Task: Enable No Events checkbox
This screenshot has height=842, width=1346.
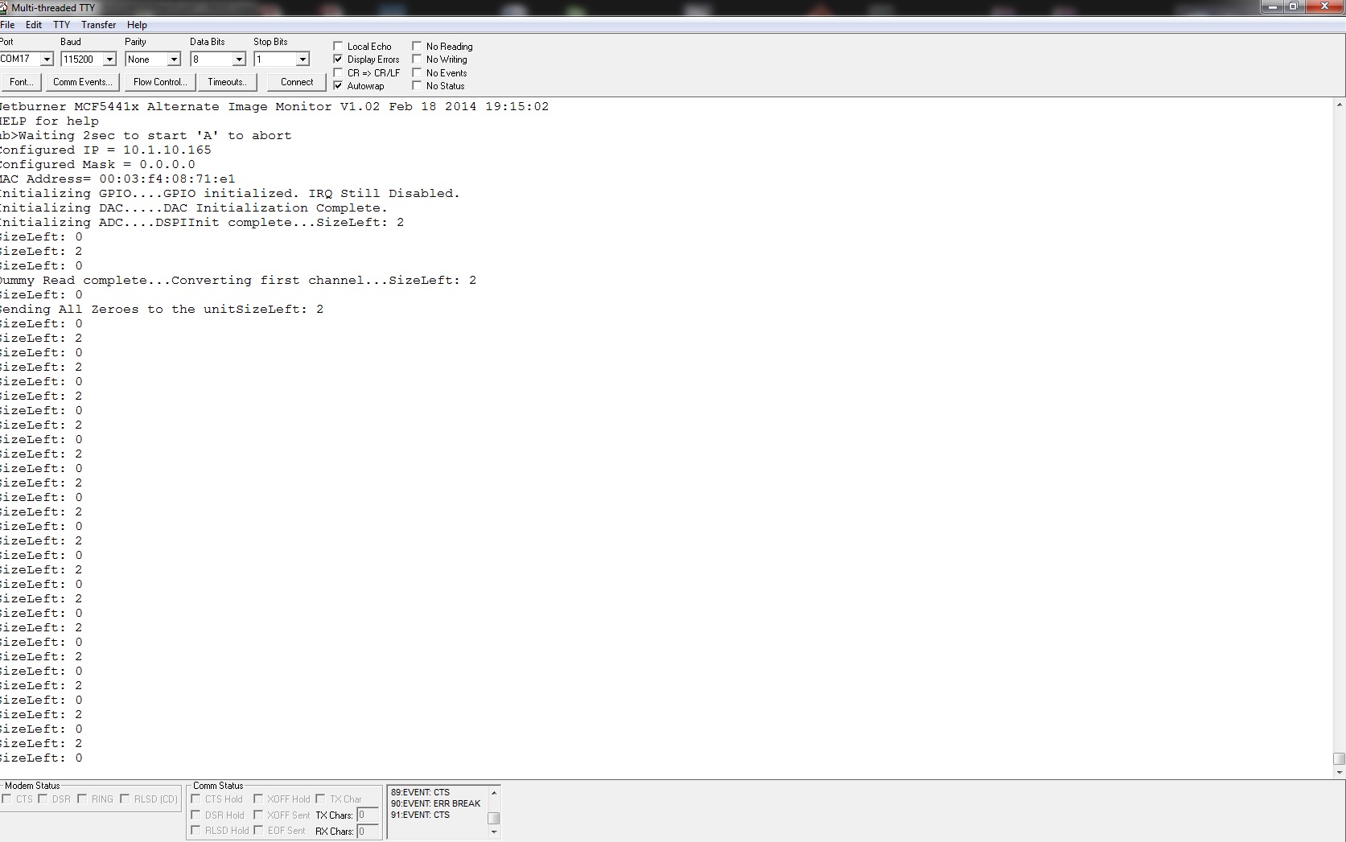Action: [417, 73]
